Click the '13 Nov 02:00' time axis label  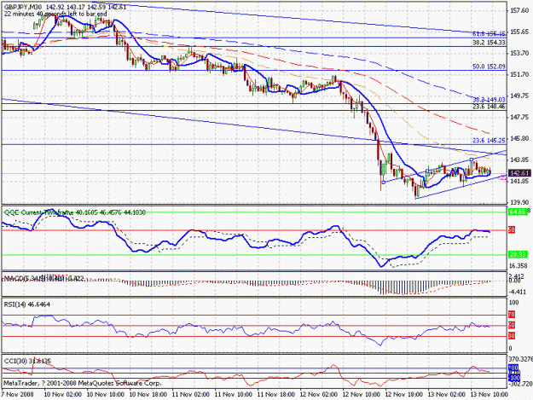[x=447, y=395]
